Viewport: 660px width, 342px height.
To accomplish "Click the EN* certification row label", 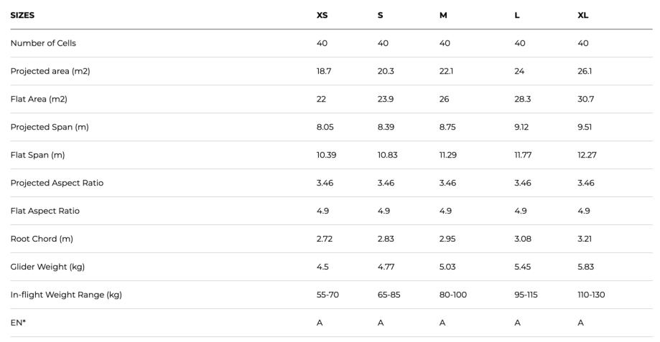I will tap(18, 323).
